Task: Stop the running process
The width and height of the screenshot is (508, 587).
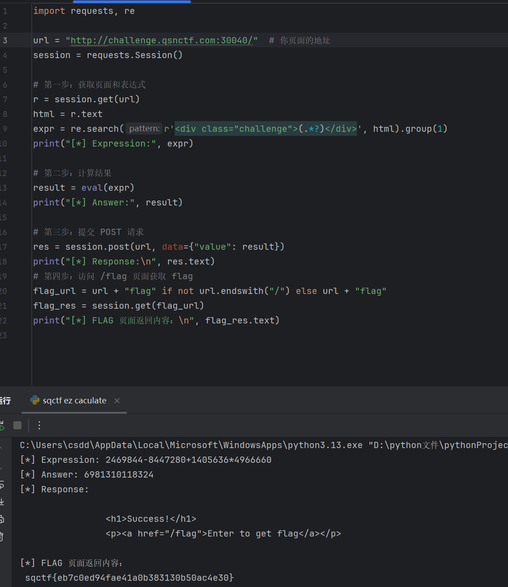Action: coord(17,425)
